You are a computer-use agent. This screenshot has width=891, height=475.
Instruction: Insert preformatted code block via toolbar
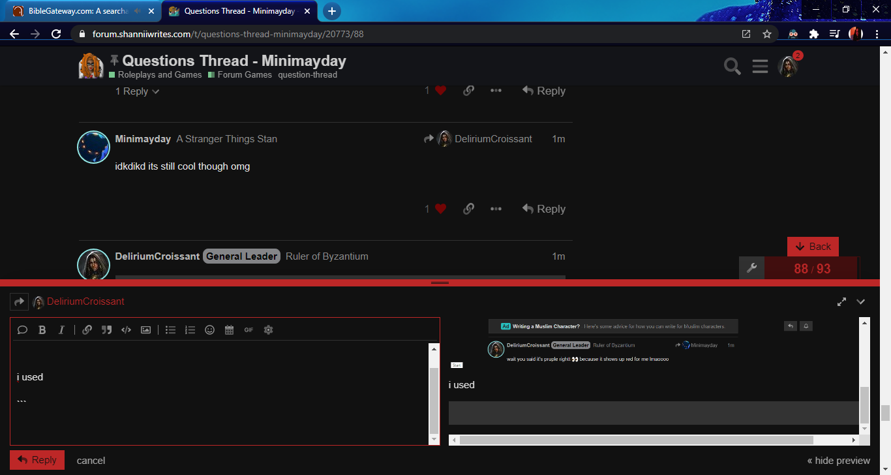click(126, 330)
